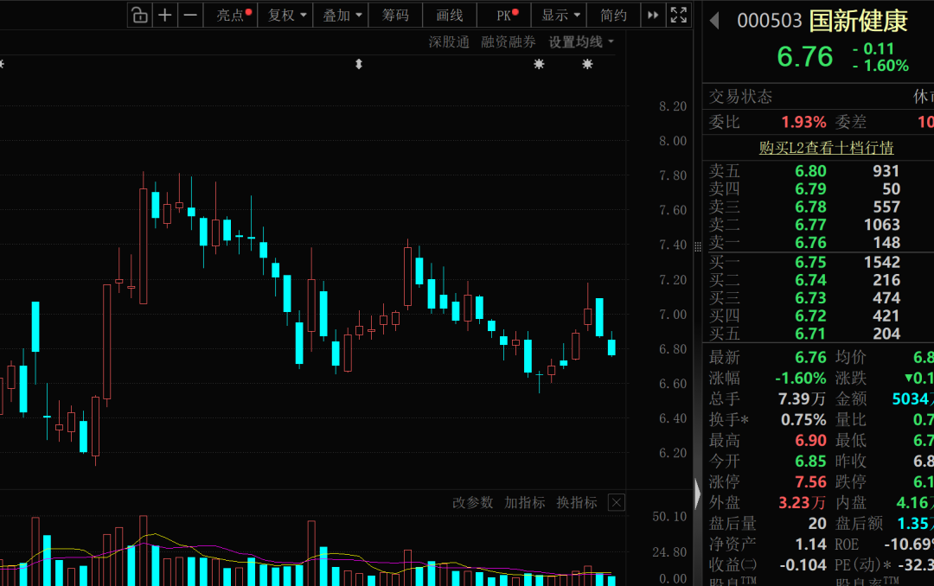The image size is (934, 586).
Task: Click the unlock padlock icon in toolbar
Action: 140,15
